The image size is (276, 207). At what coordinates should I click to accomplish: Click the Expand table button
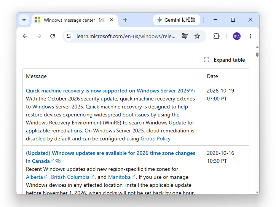click(x=225, y=60)
